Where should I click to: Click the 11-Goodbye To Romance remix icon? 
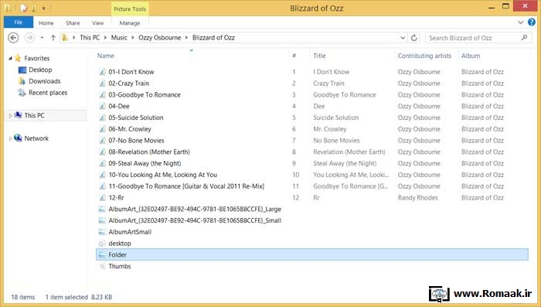(102, 186)
